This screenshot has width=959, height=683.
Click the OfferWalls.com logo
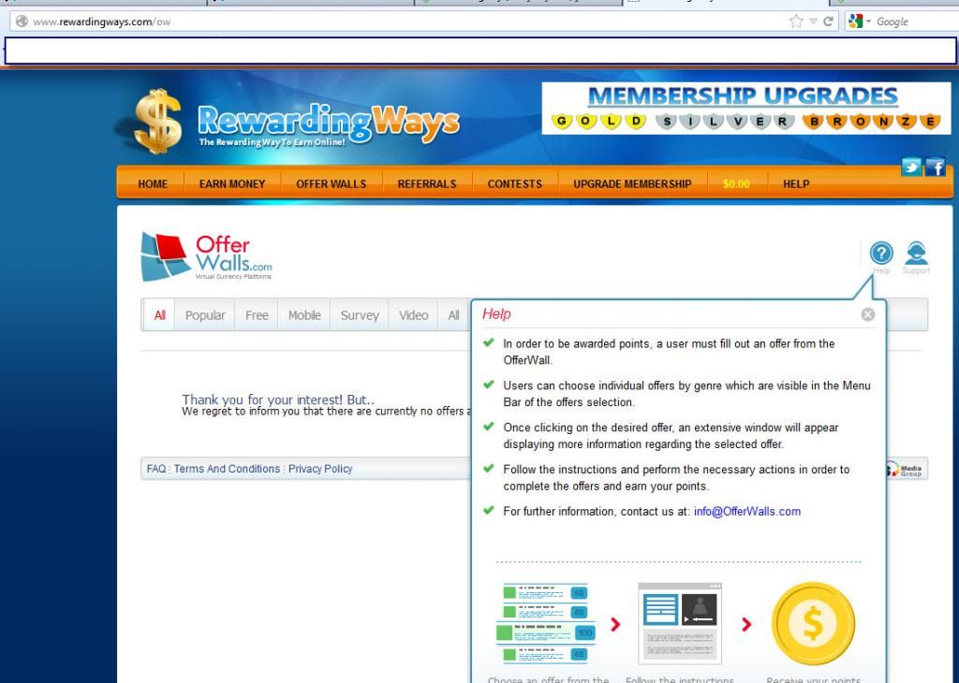pyautogui.click(x=206, y=256)
